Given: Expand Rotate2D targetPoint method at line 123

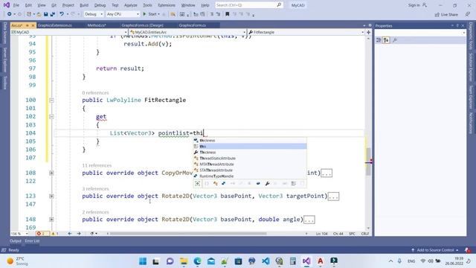Looking at the screenshot, I should click(x=51, y=197).
